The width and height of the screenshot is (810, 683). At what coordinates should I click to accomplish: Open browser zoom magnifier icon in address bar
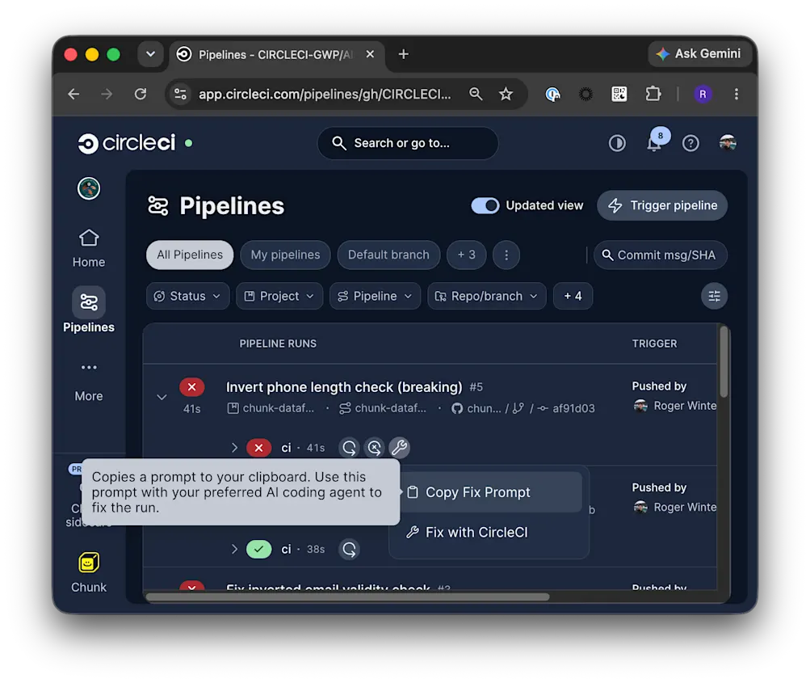click(476, 94)
